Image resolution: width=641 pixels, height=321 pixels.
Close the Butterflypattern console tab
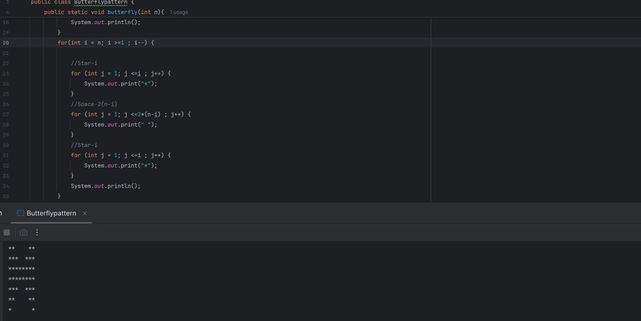click(84, 213)
